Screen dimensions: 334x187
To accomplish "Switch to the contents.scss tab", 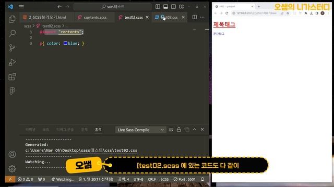I will point(94,17).
